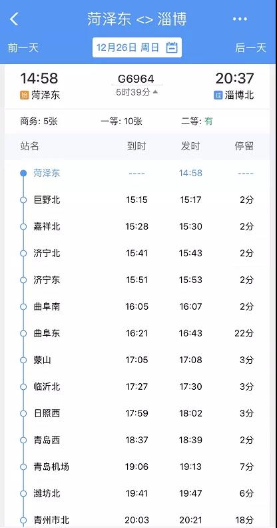The height and width of the screenshot is (528, 277).
Task: Select 商务 5张 seat class
Action: [x=39, y=121]
